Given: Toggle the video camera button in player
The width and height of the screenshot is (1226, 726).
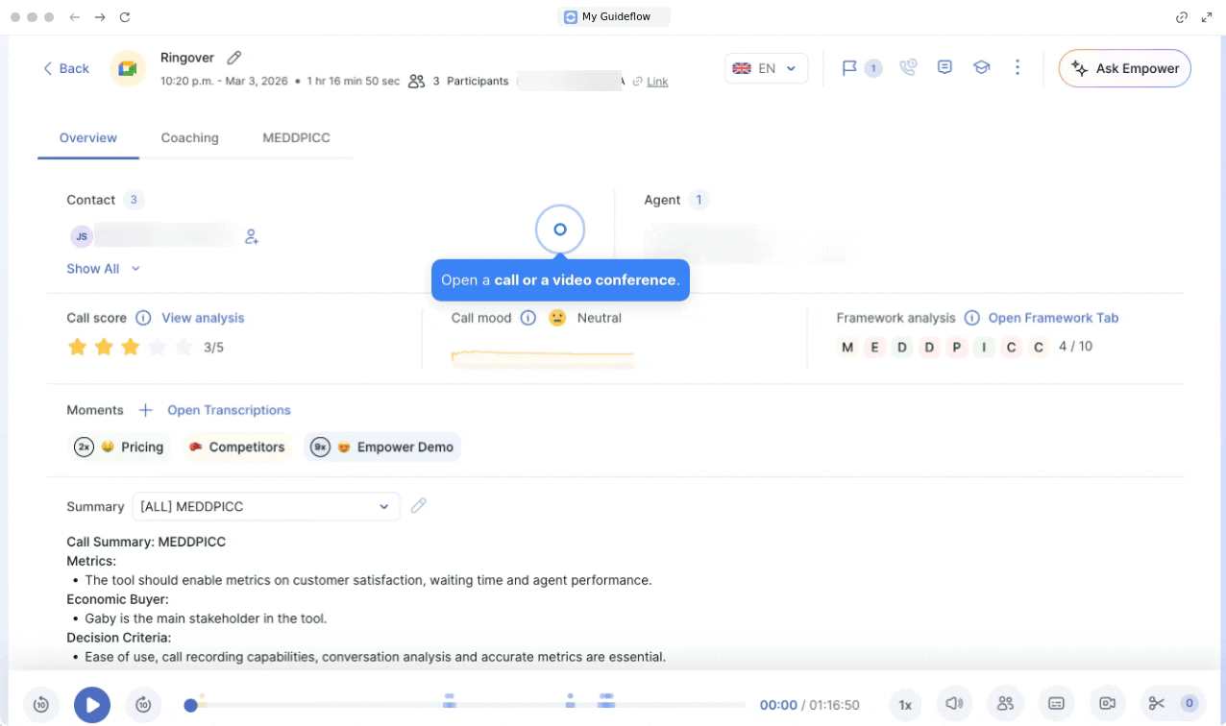Looking at the screenshot, I should tap(1107, 704).
